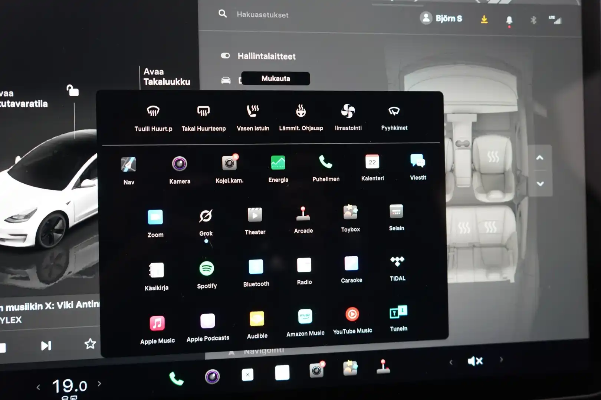
Task: Open the Kalenteri app
Action: [x=372, y=167]
